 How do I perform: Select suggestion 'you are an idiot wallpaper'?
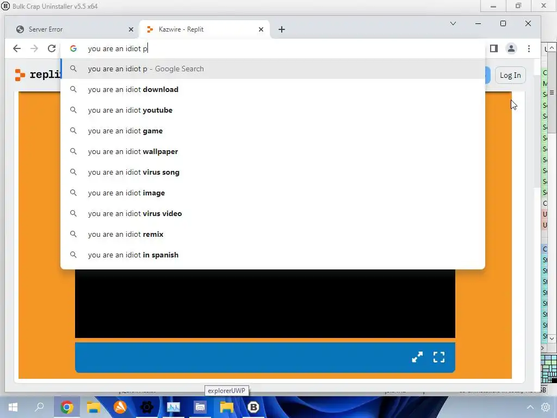273,151
